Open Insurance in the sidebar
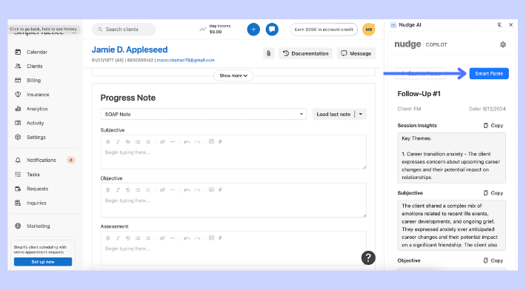The image size is (526, 290). pos(38,95)
